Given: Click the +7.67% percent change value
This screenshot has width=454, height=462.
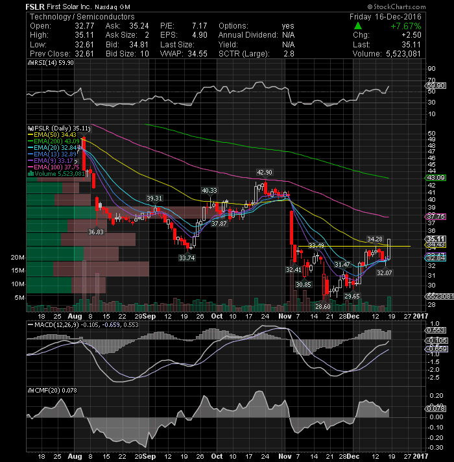Looking at the screenshot, I should click(x=406, y=26).
